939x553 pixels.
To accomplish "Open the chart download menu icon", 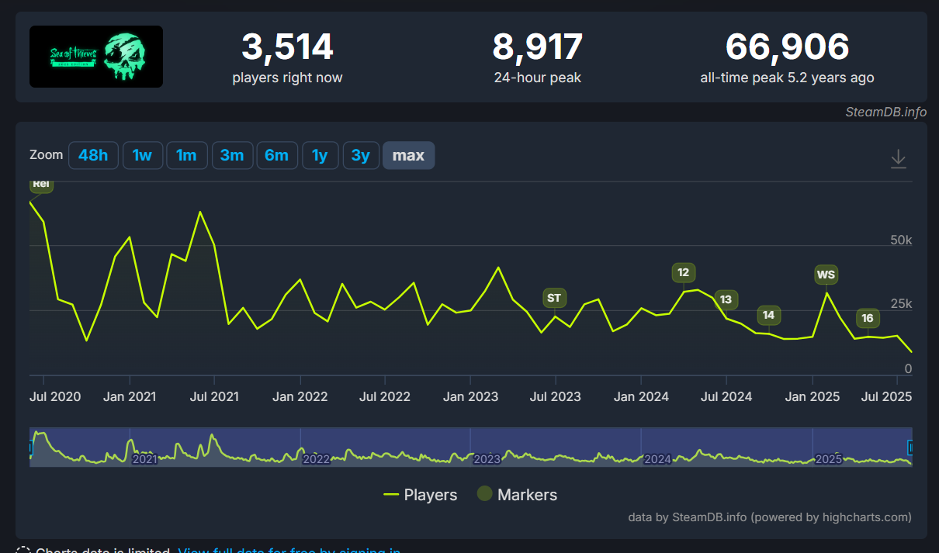I will point(898,158).
